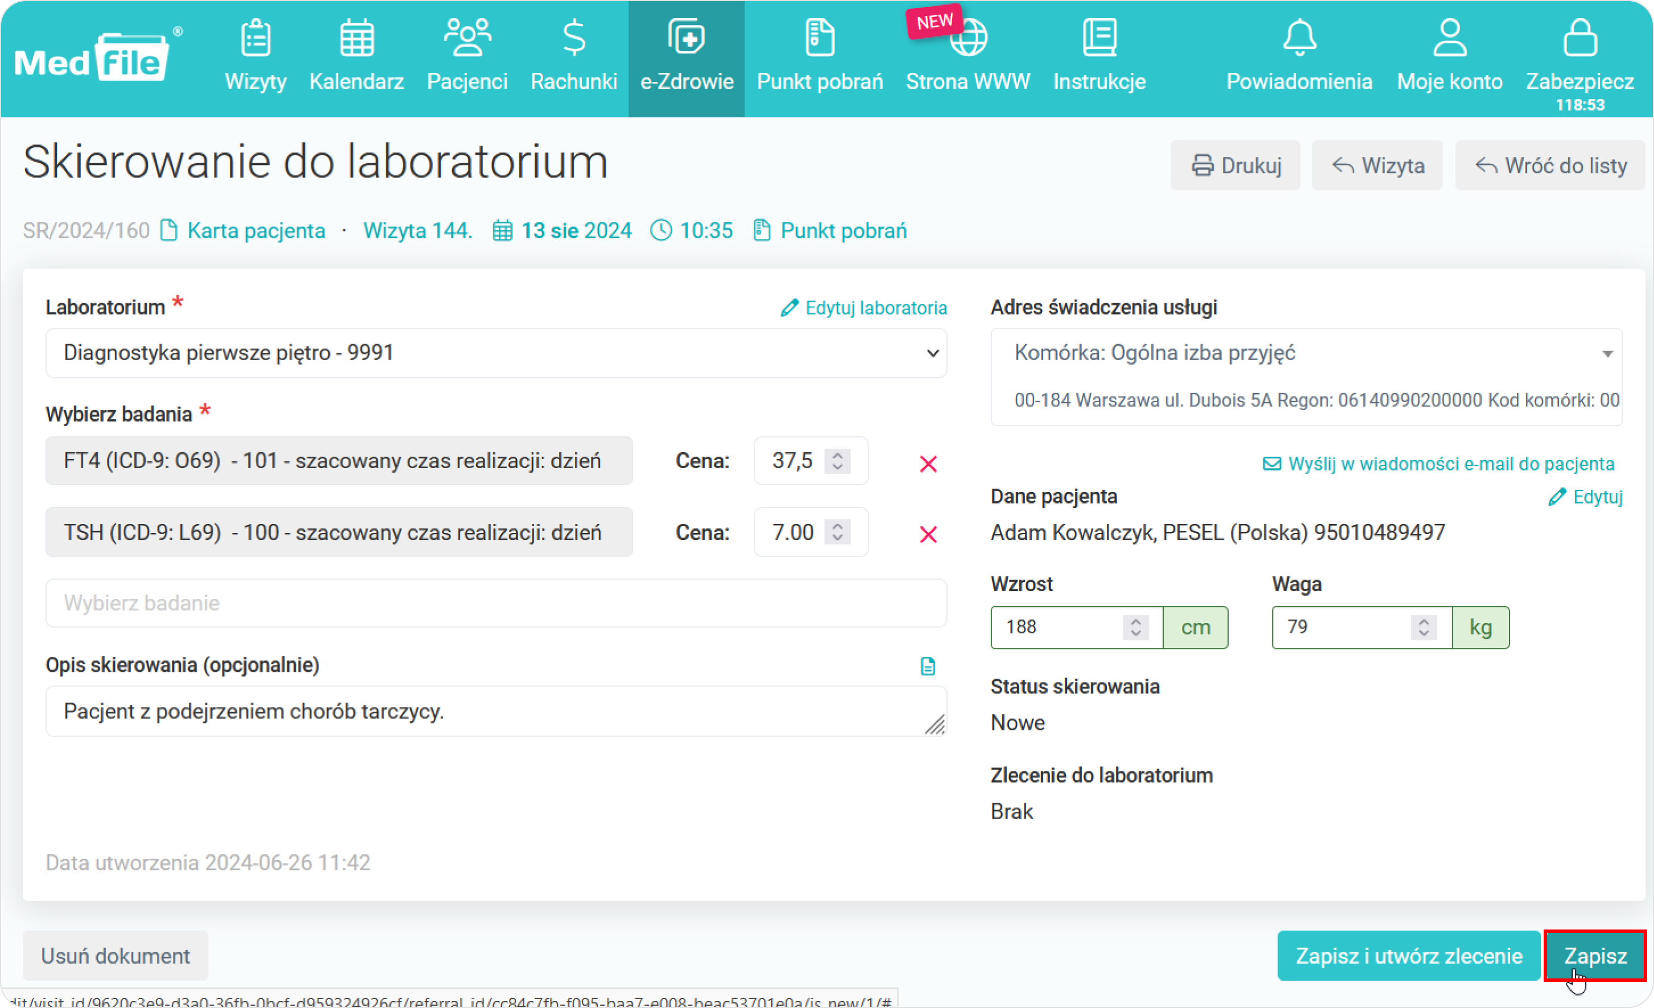Click the Strona WWW navigation tab
The width and height of the screenshot is (1654, 1008).
pyautogui.click(x=970, y=52)
